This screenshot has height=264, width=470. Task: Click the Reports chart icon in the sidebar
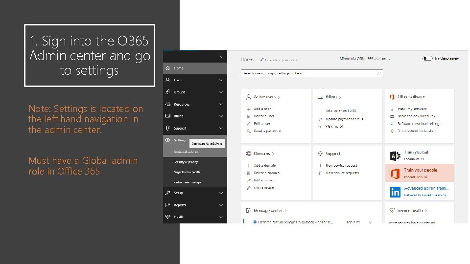click(x=167, y=205)
